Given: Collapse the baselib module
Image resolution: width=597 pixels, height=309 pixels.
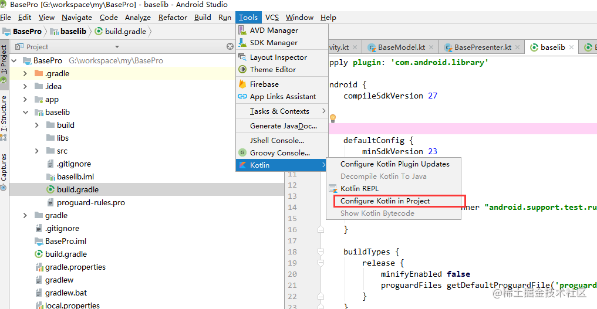Looking at the screenshot, I should tap(25, 113).
